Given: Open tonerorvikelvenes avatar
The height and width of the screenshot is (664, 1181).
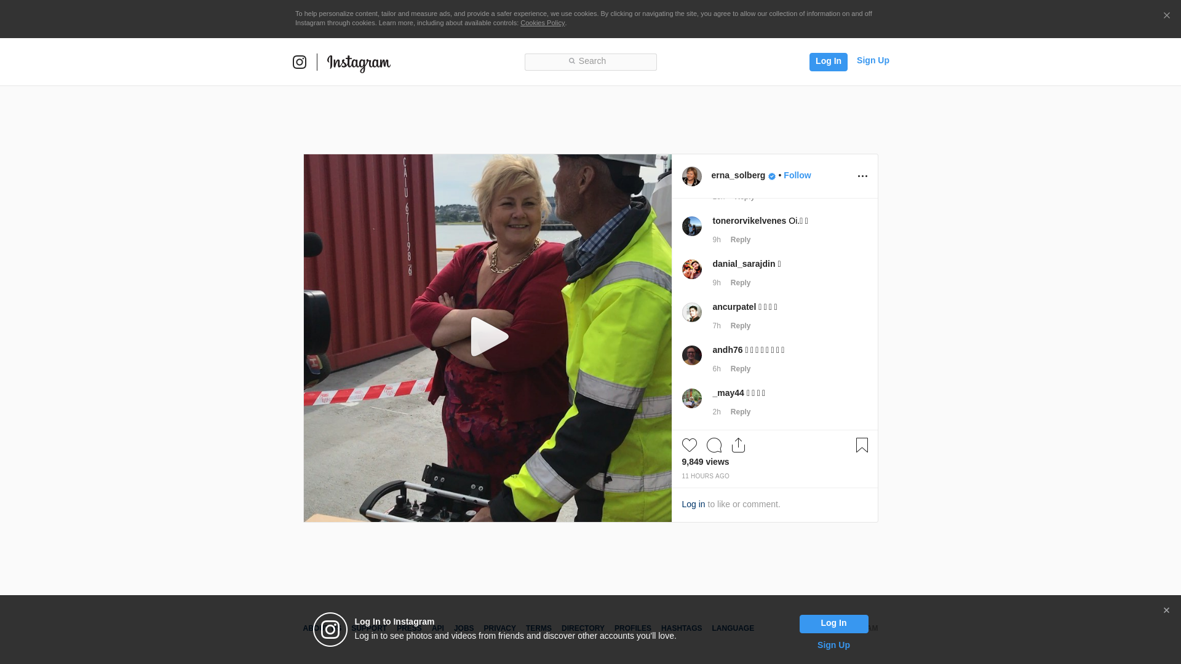Looking at the screenshot, I should click(692, 226).
